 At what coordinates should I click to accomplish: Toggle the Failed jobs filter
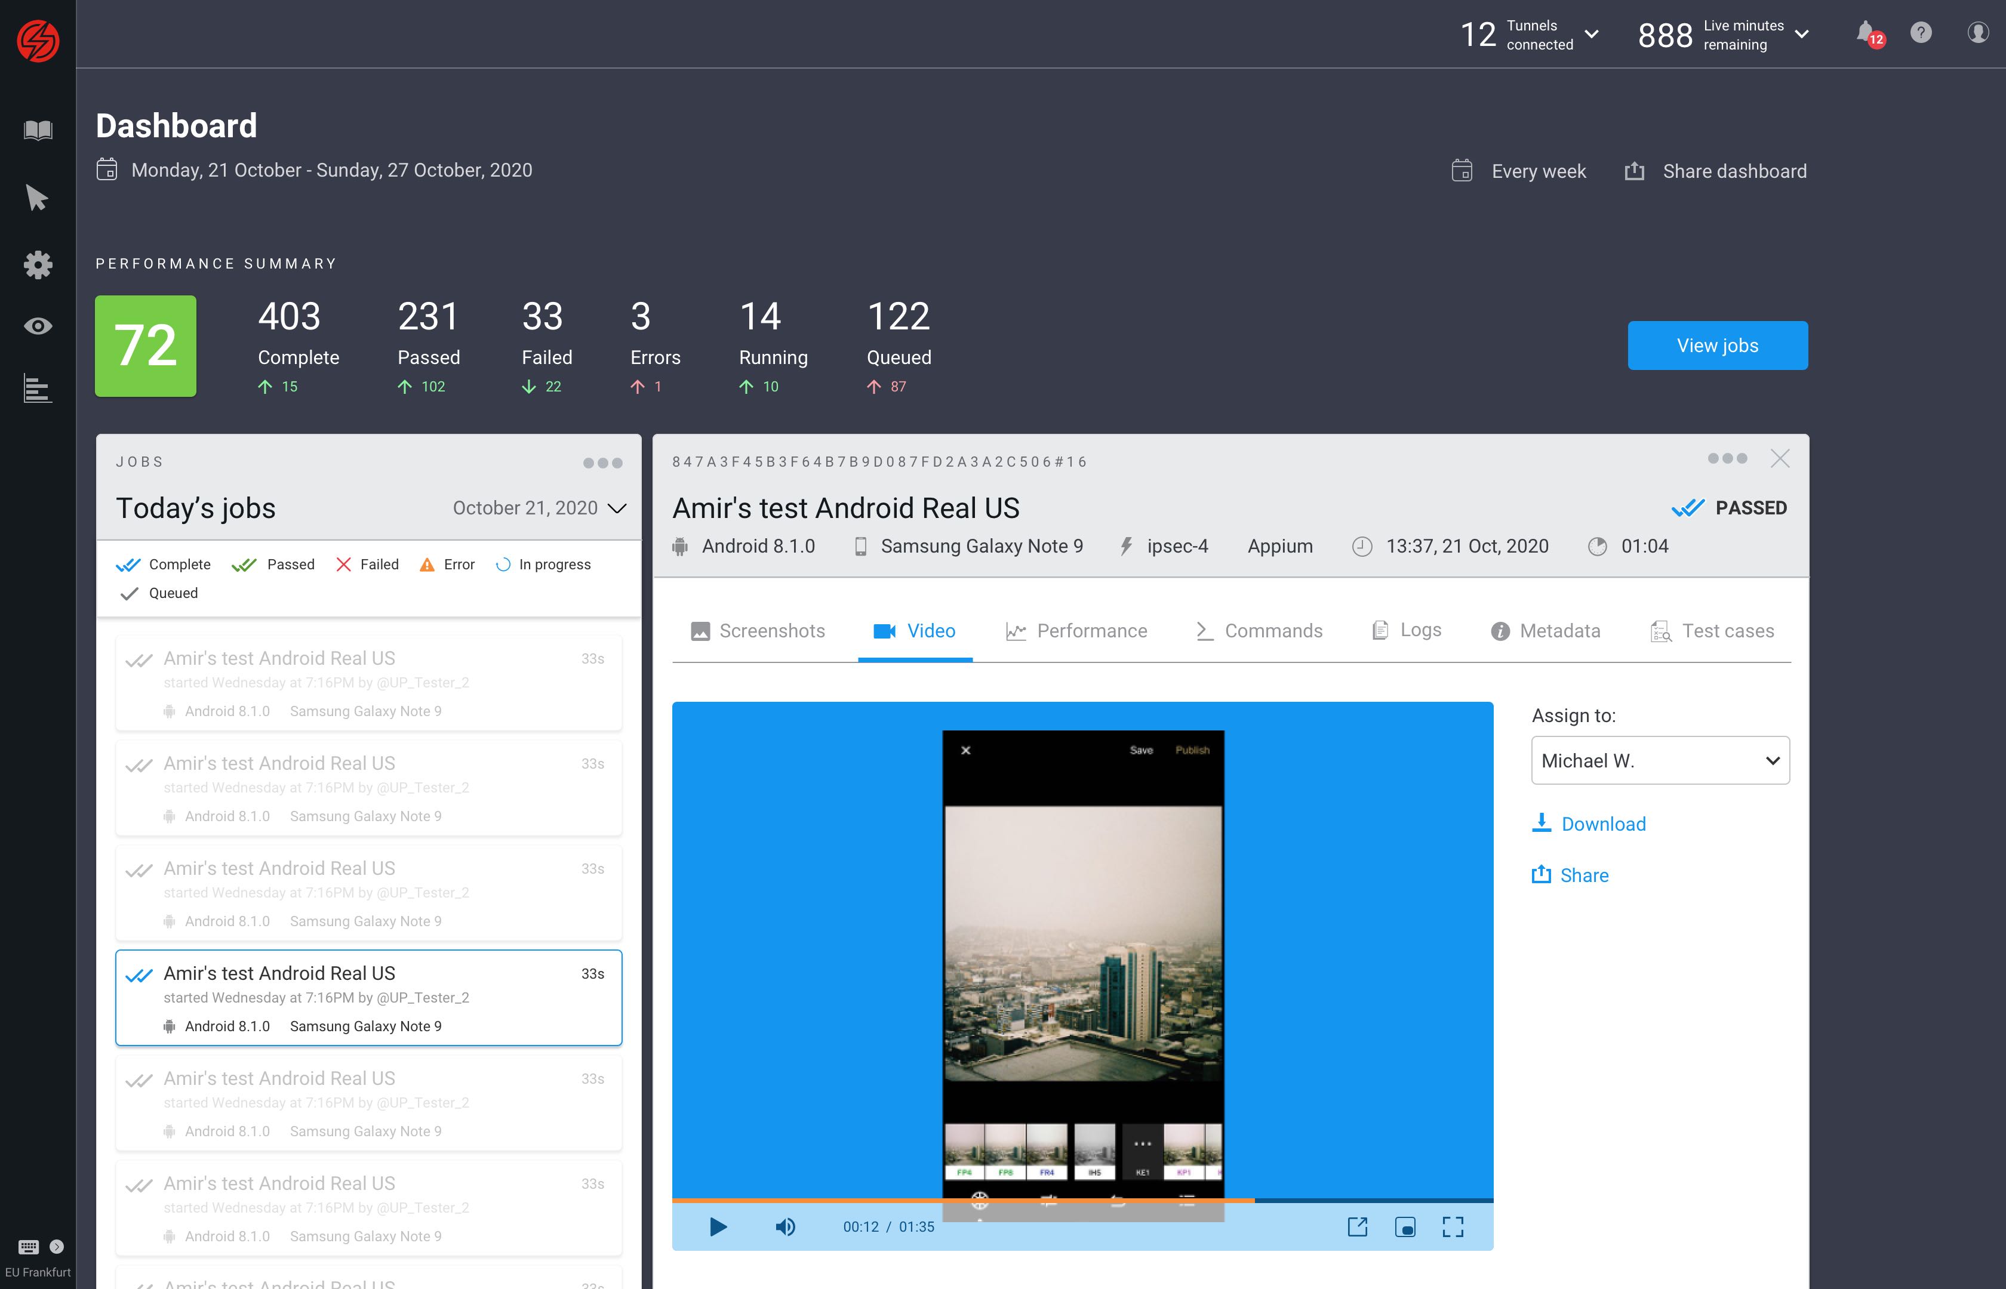coord(368,565)
